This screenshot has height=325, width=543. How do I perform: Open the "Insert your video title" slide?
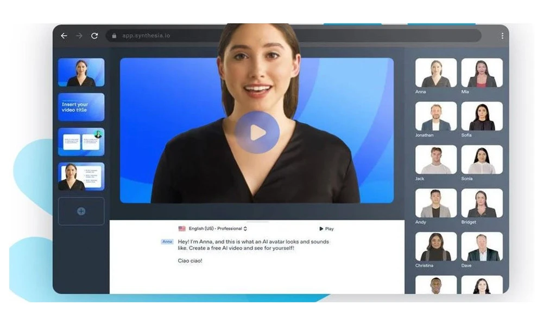81,107
